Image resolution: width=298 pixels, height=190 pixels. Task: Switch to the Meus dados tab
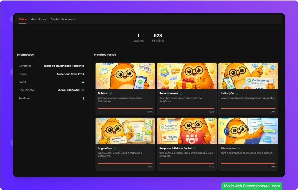click(x=38, y=19)
